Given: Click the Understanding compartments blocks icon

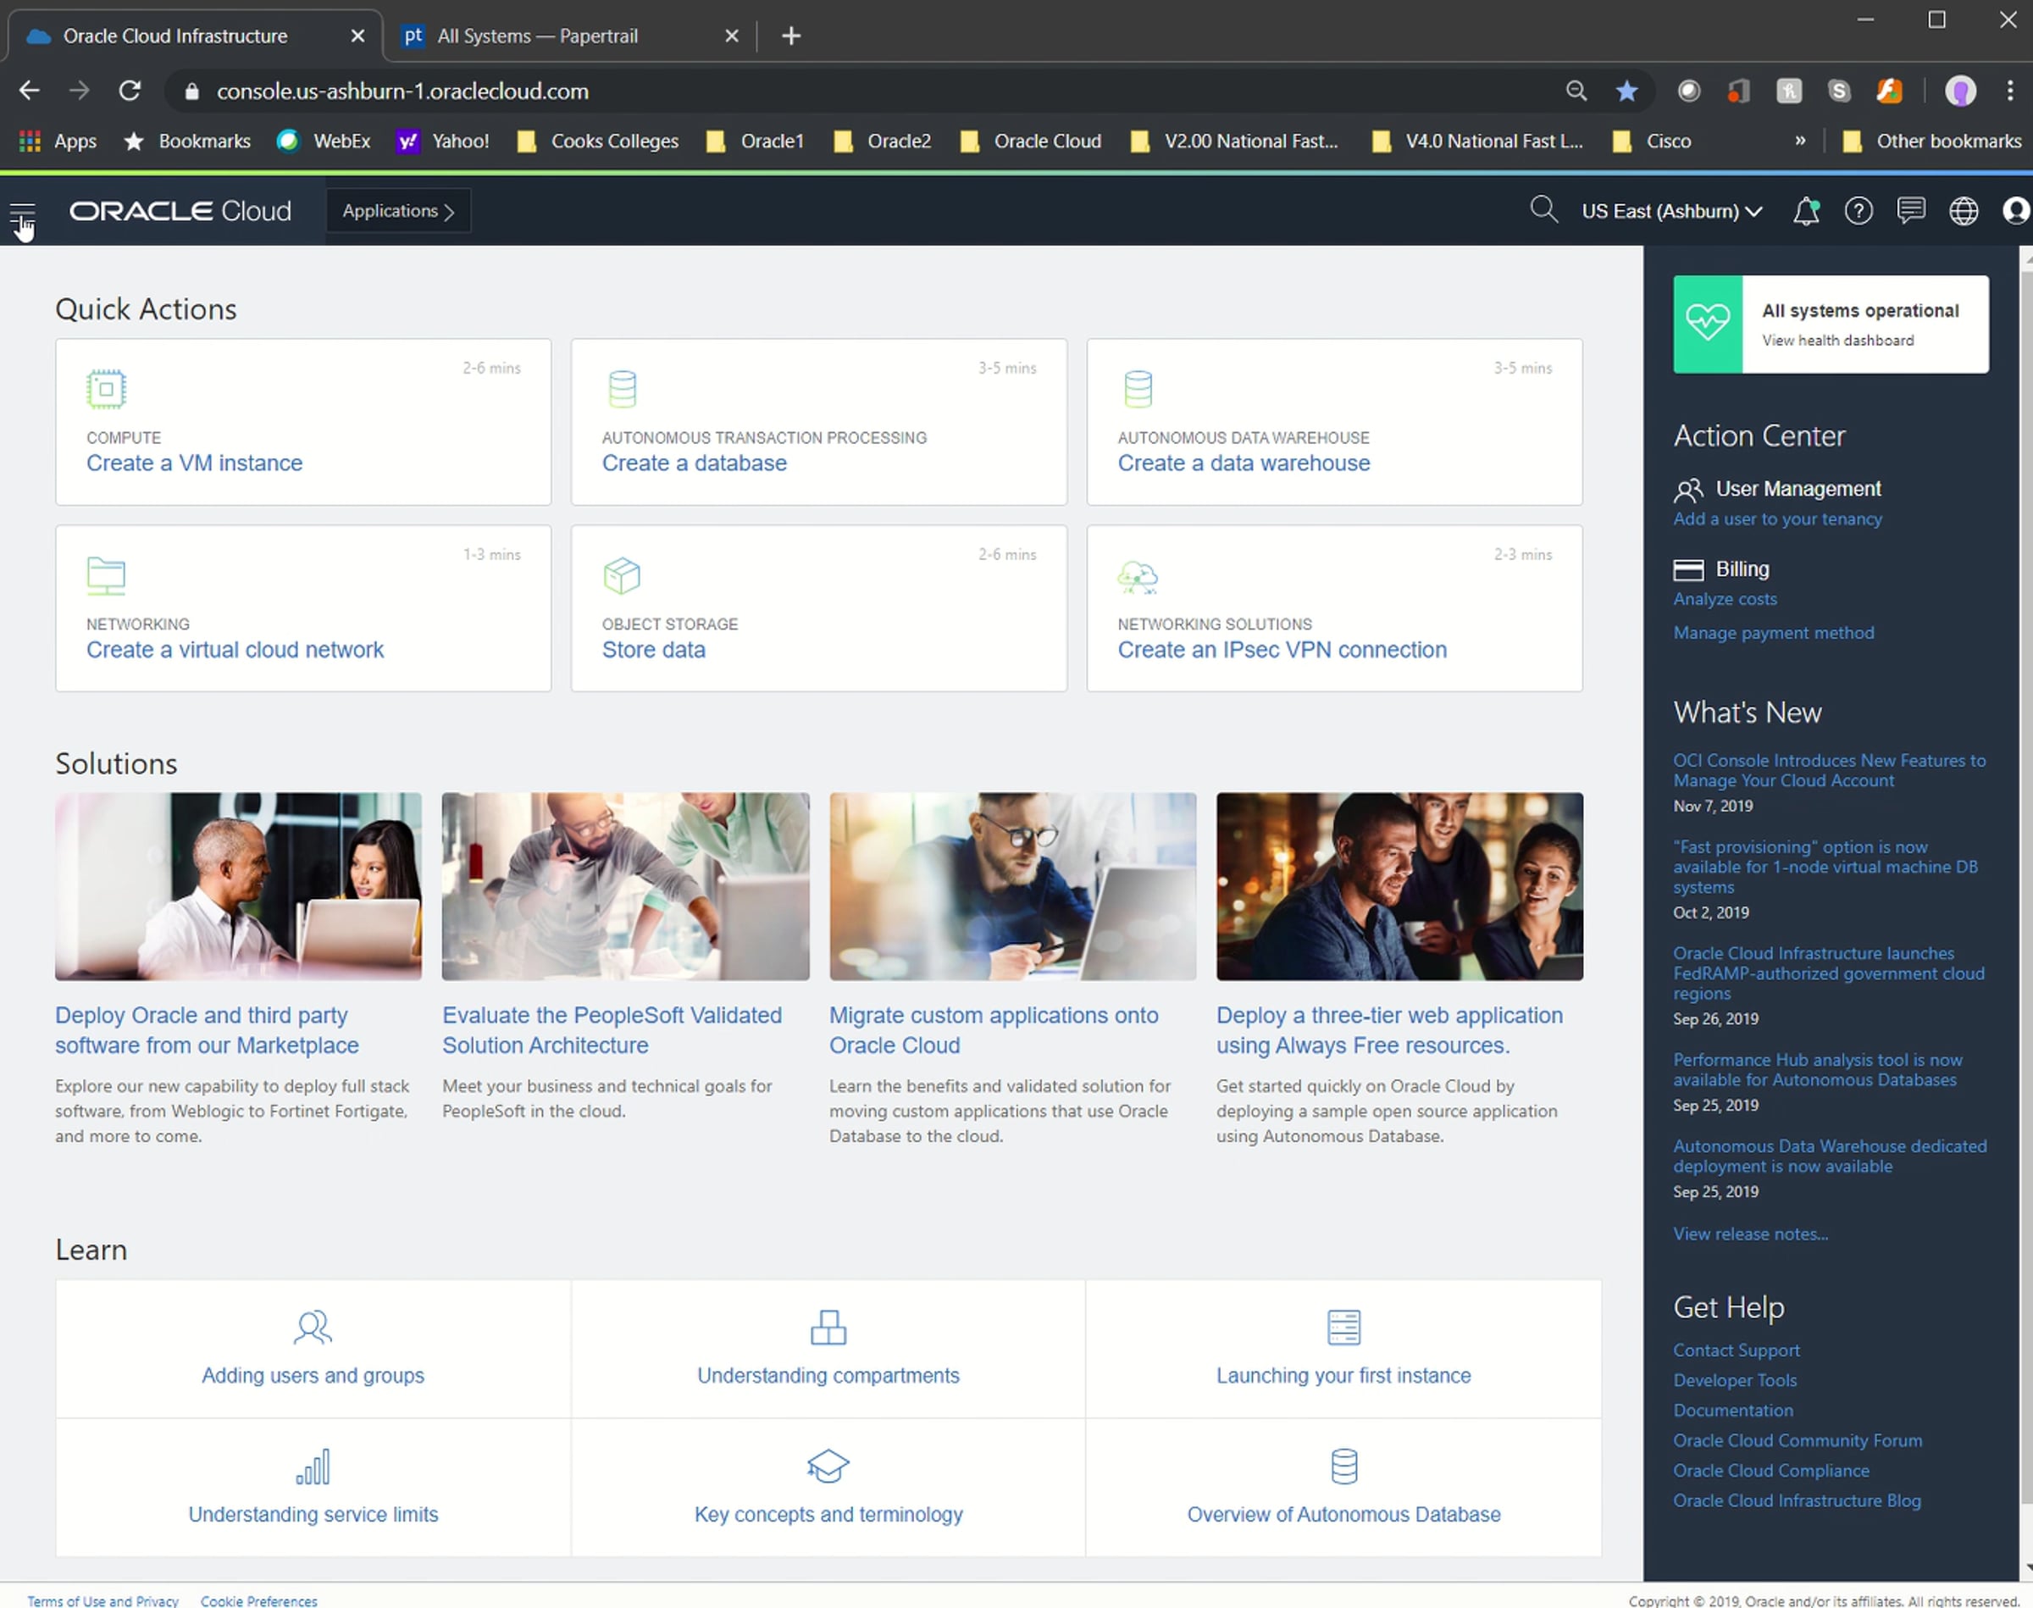Looking at the screenshot, I should (828, 1327).
